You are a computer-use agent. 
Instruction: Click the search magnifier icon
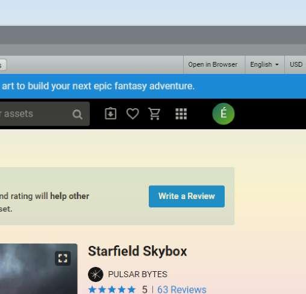click(77, 114)
